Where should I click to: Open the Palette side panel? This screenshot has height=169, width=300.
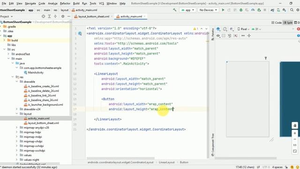click(x=213, y=34)
